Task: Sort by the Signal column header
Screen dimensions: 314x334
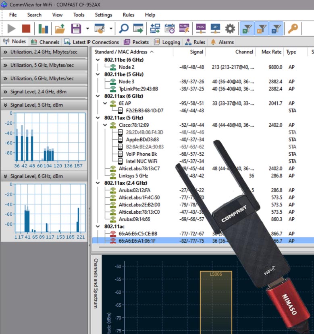Action: point(189,52)
